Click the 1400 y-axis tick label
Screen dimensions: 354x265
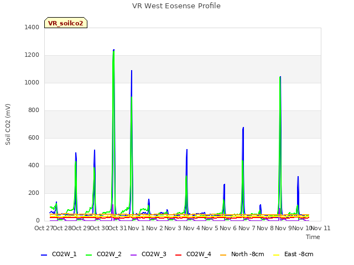click(32, 27)
